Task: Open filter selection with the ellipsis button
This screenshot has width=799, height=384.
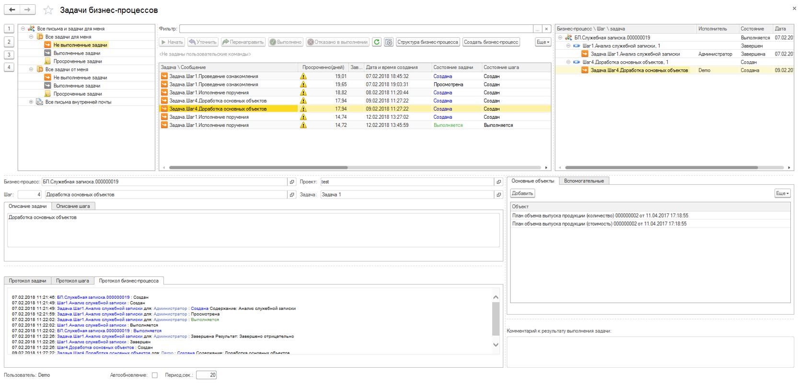Action: (537, 29)
